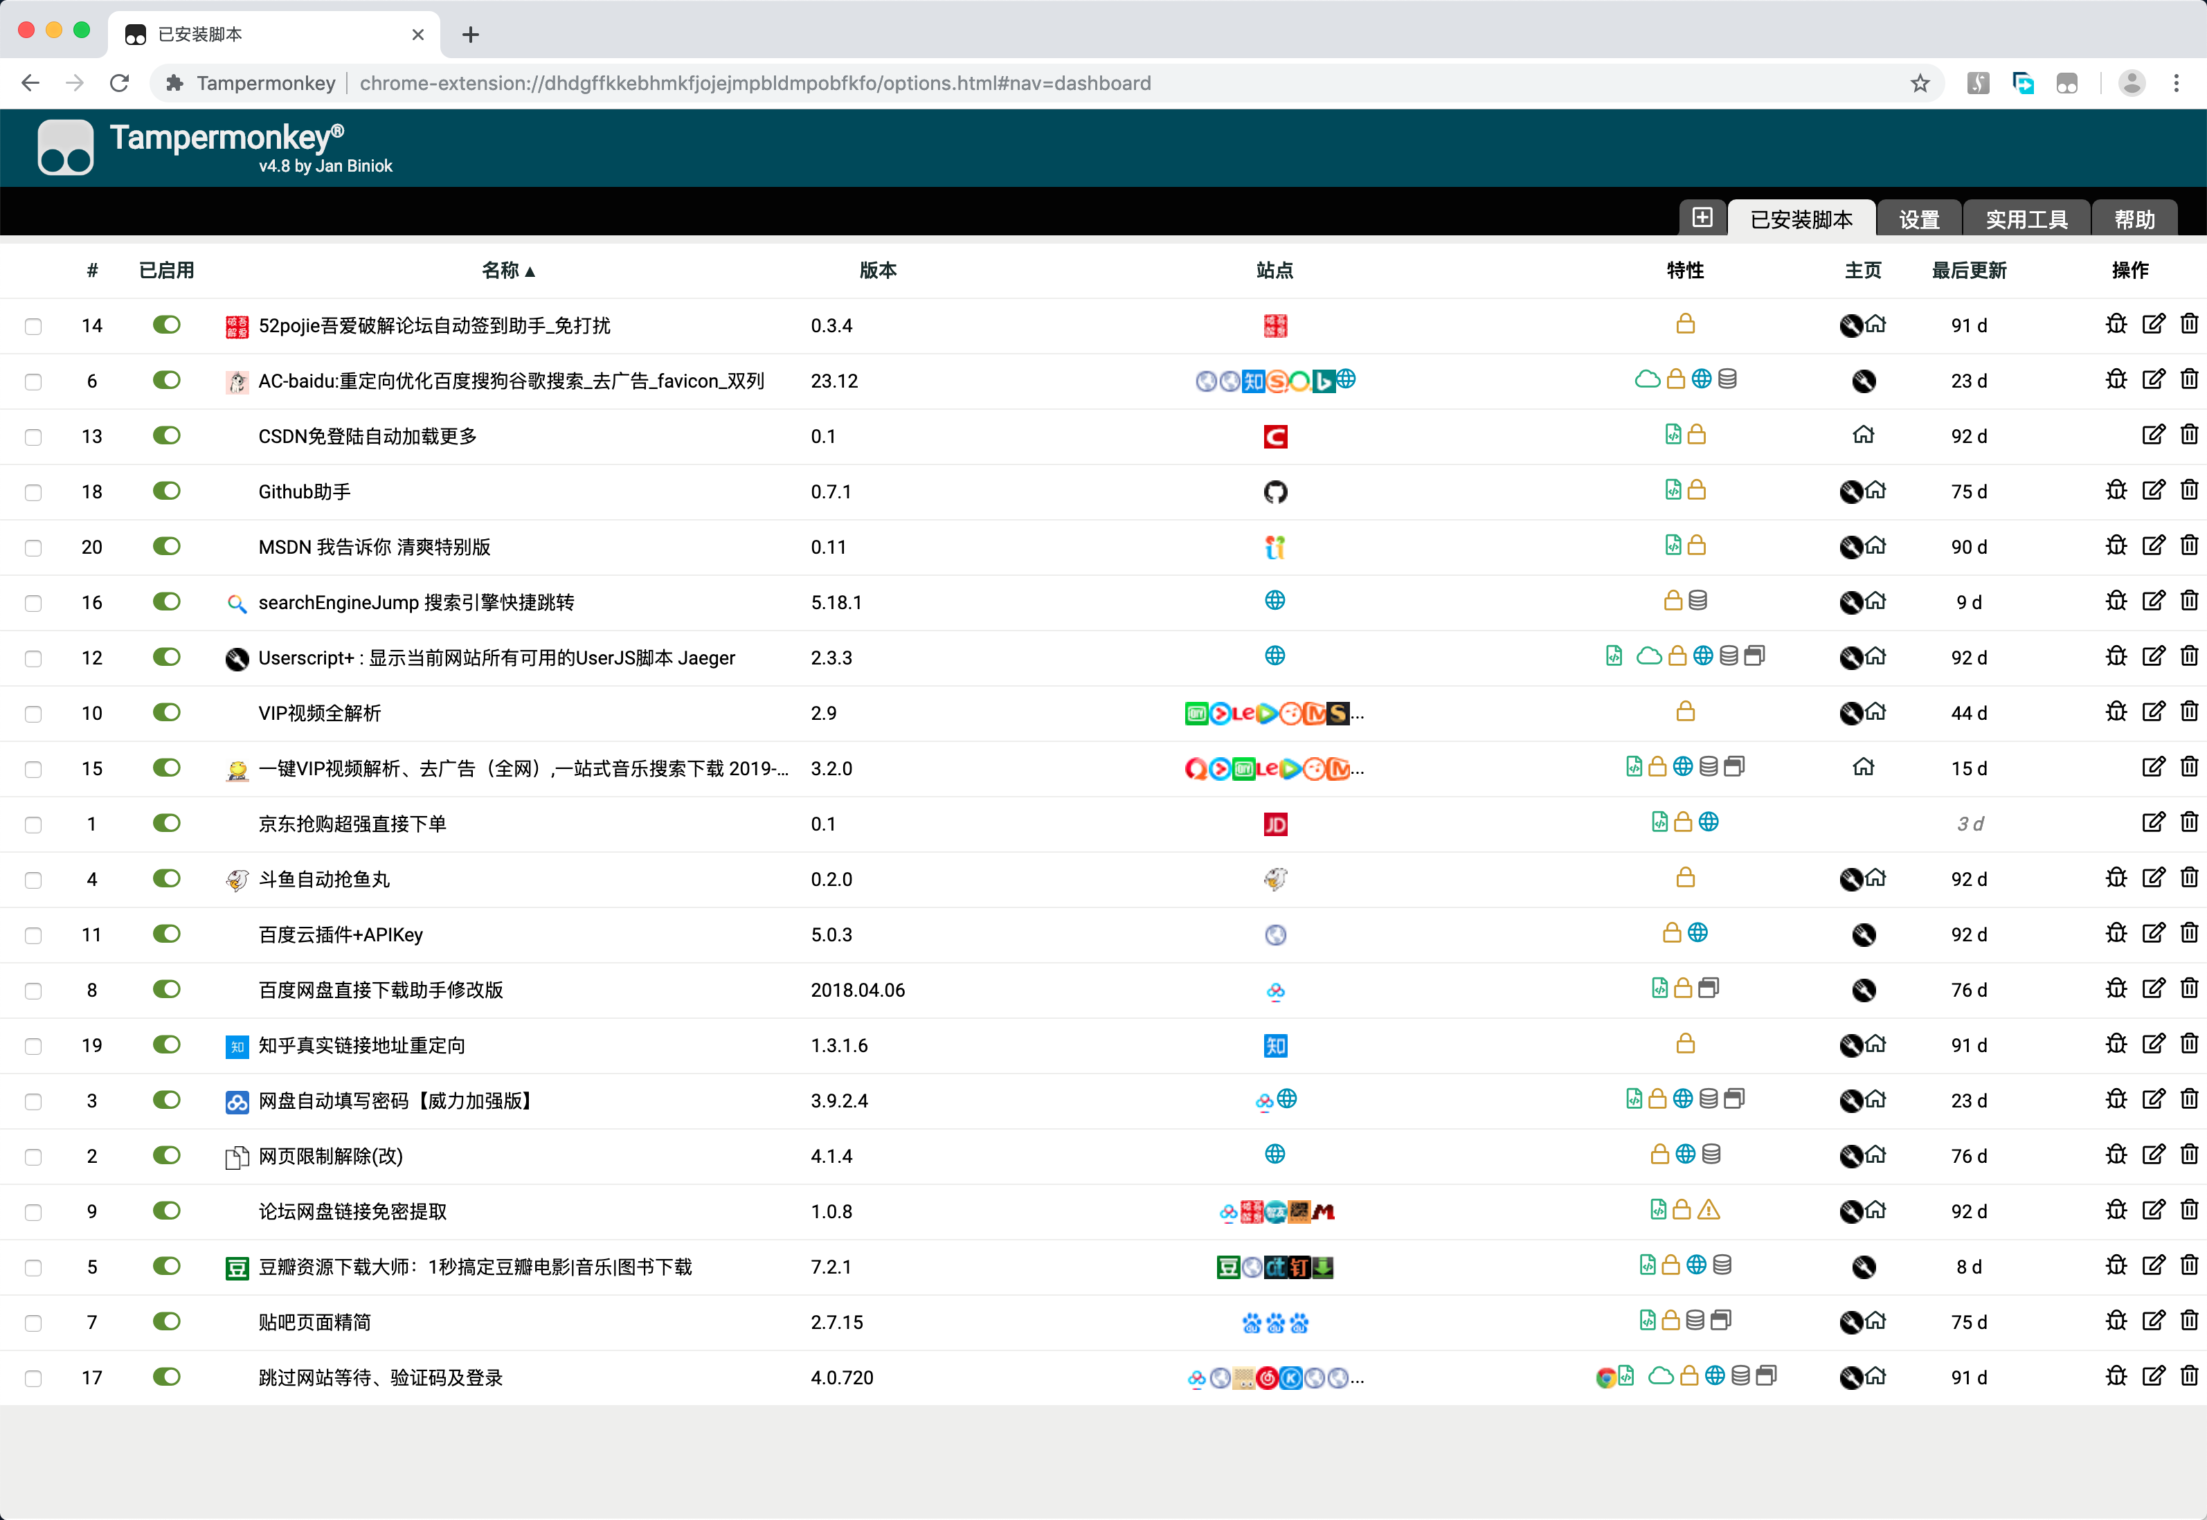Edit the searchEngineJump script
The image size is (2207, 1520).
[x=2153, y=601]
